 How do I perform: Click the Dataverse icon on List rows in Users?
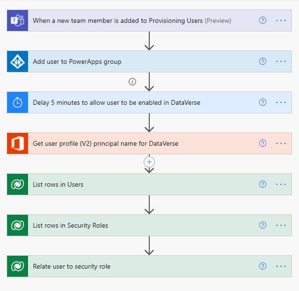coord(18,184)
